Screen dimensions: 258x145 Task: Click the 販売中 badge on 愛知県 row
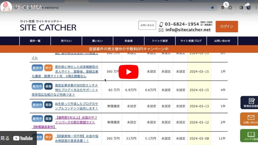tap(37, 68)
